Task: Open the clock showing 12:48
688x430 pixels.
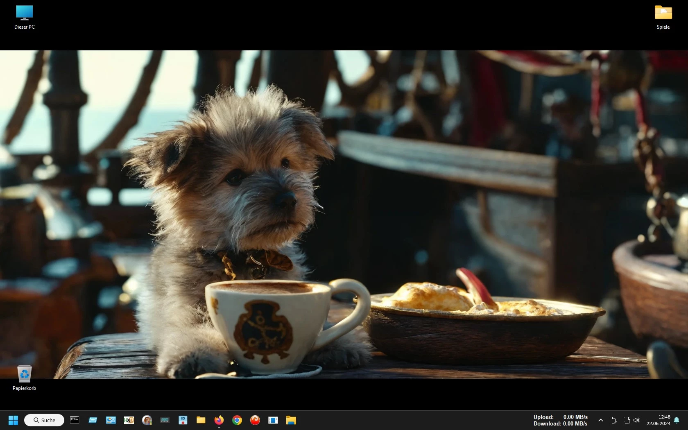Action: click(659, 420)
